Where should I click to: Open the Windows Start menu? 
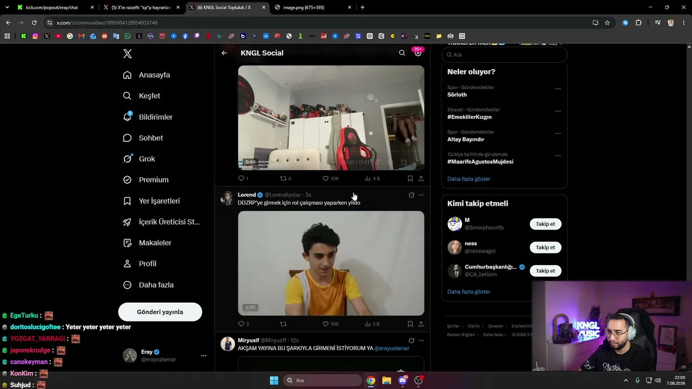[x=274, y=380]
